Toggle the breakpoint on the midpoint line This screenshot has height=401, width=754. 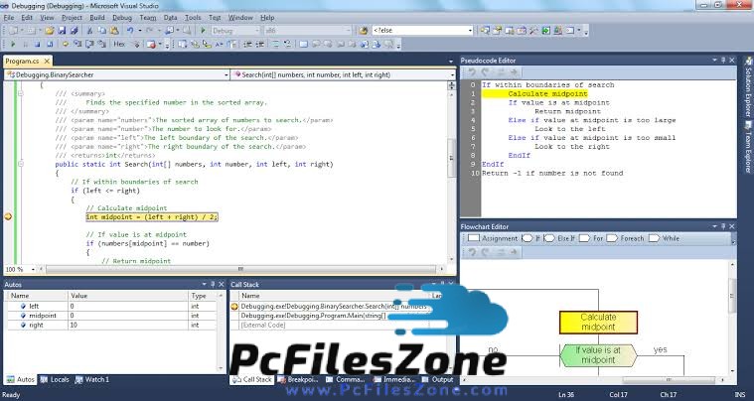(8, 215)
